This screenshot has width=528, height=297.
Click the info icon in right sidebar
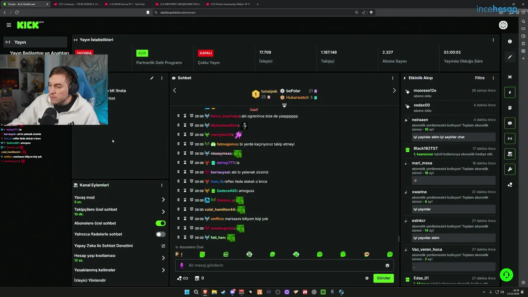pos(510,41)
